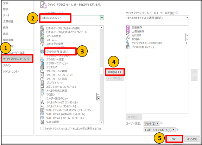
Task: Click the ファイルの更新 icon
Action: pyautogui.click(x=42, y=36)
